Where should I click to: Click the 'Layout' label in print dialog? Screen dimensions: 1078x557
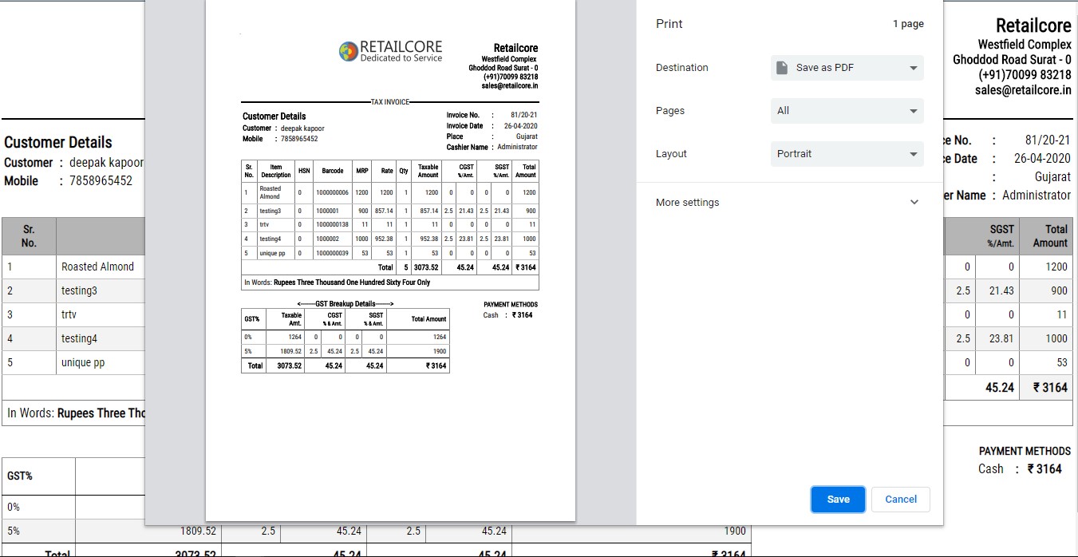pos(672,154)
